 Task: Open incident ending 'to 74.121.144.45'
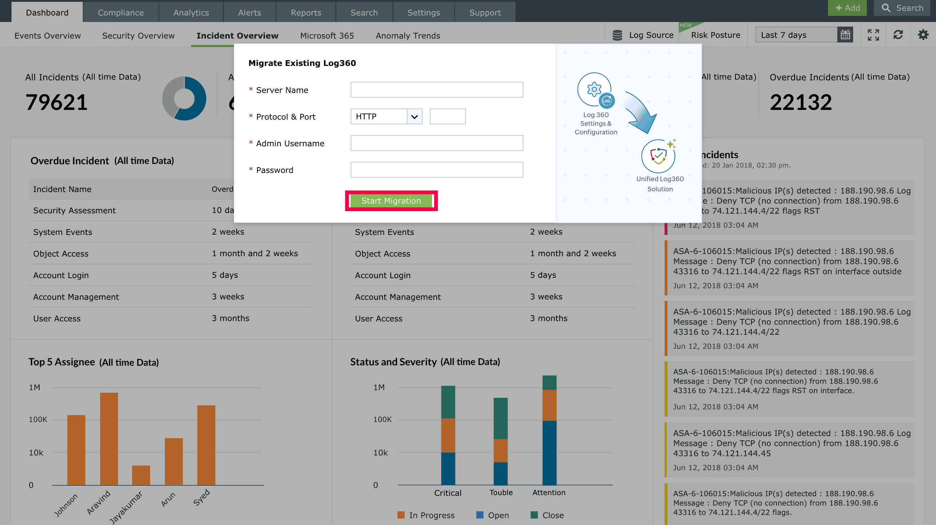789,450
